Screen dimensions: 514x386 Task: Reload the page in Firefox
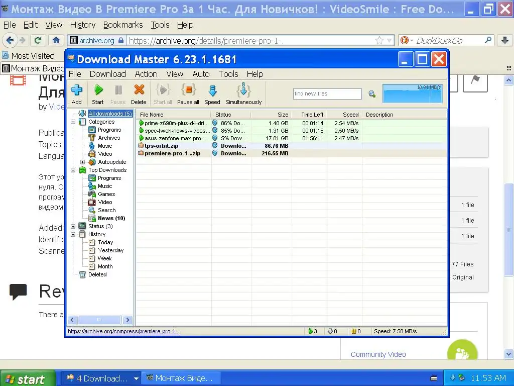[x=38, y=40]
